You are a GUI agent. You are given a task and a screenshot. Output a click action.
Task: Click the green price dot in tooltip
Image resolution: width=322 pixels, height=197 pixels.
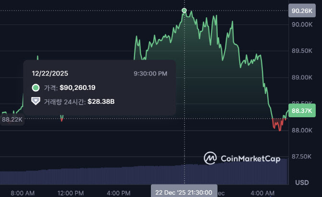(36, 88)
